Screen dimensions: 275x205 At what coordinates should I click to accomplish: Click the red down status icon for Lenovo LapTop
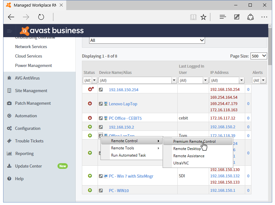click(x=90, y=103)
